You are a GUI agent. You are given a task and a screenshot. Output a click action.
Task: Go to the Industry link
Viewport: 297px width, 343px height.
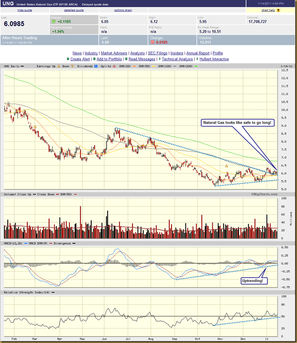tap(91, 53)
